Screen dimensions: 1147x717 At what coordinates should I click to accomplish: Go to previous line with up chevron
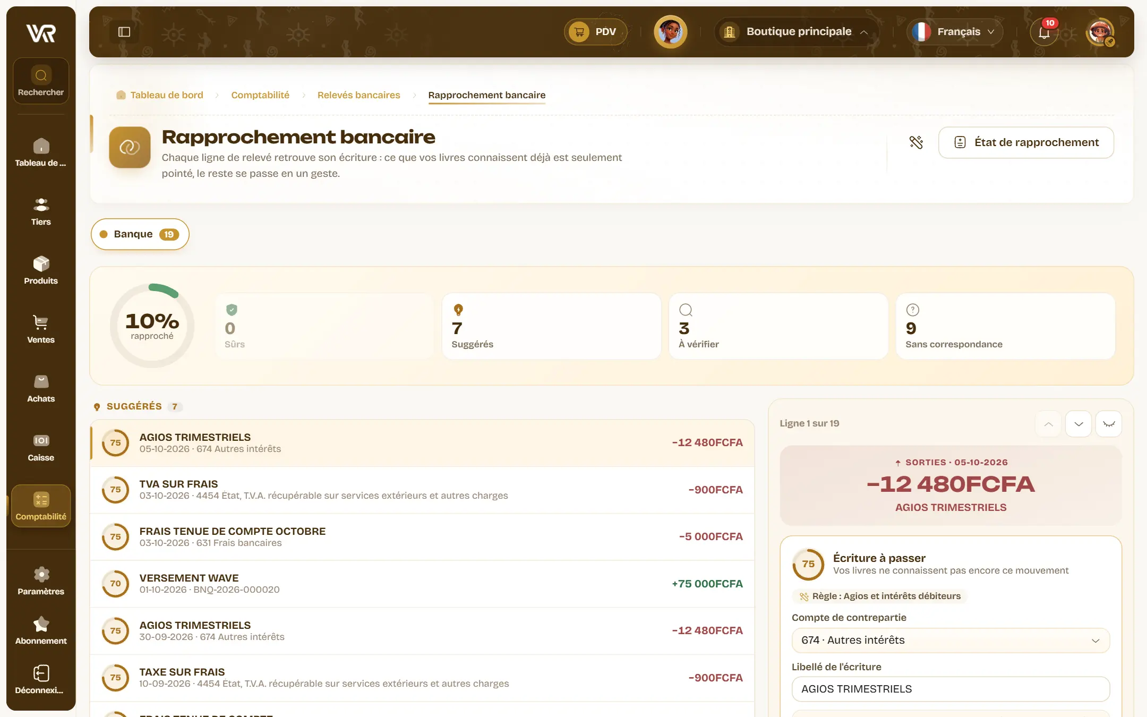tap(1048, 424)
